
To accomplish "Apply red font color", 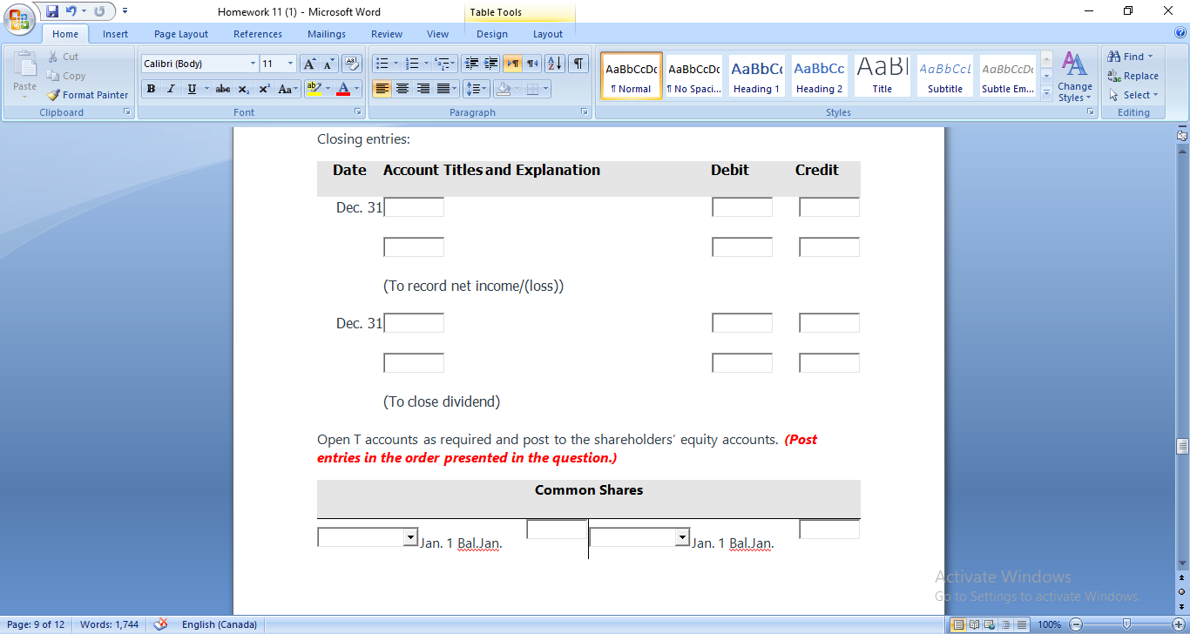I will (x=343, y=89).
